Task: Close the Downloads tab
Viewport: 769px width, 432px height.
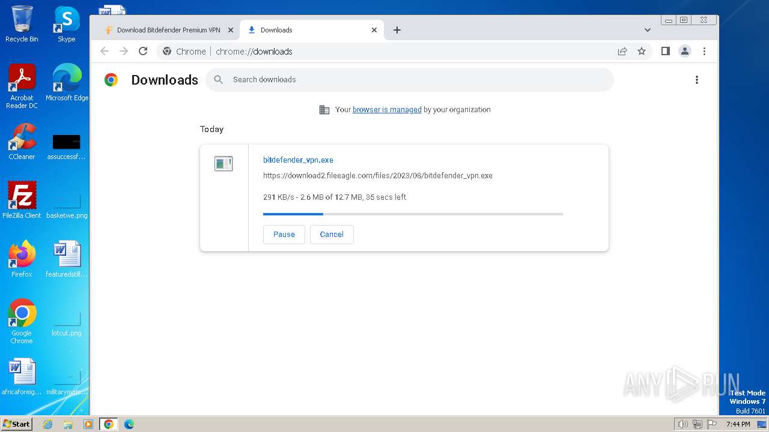Action: point(374,30)
